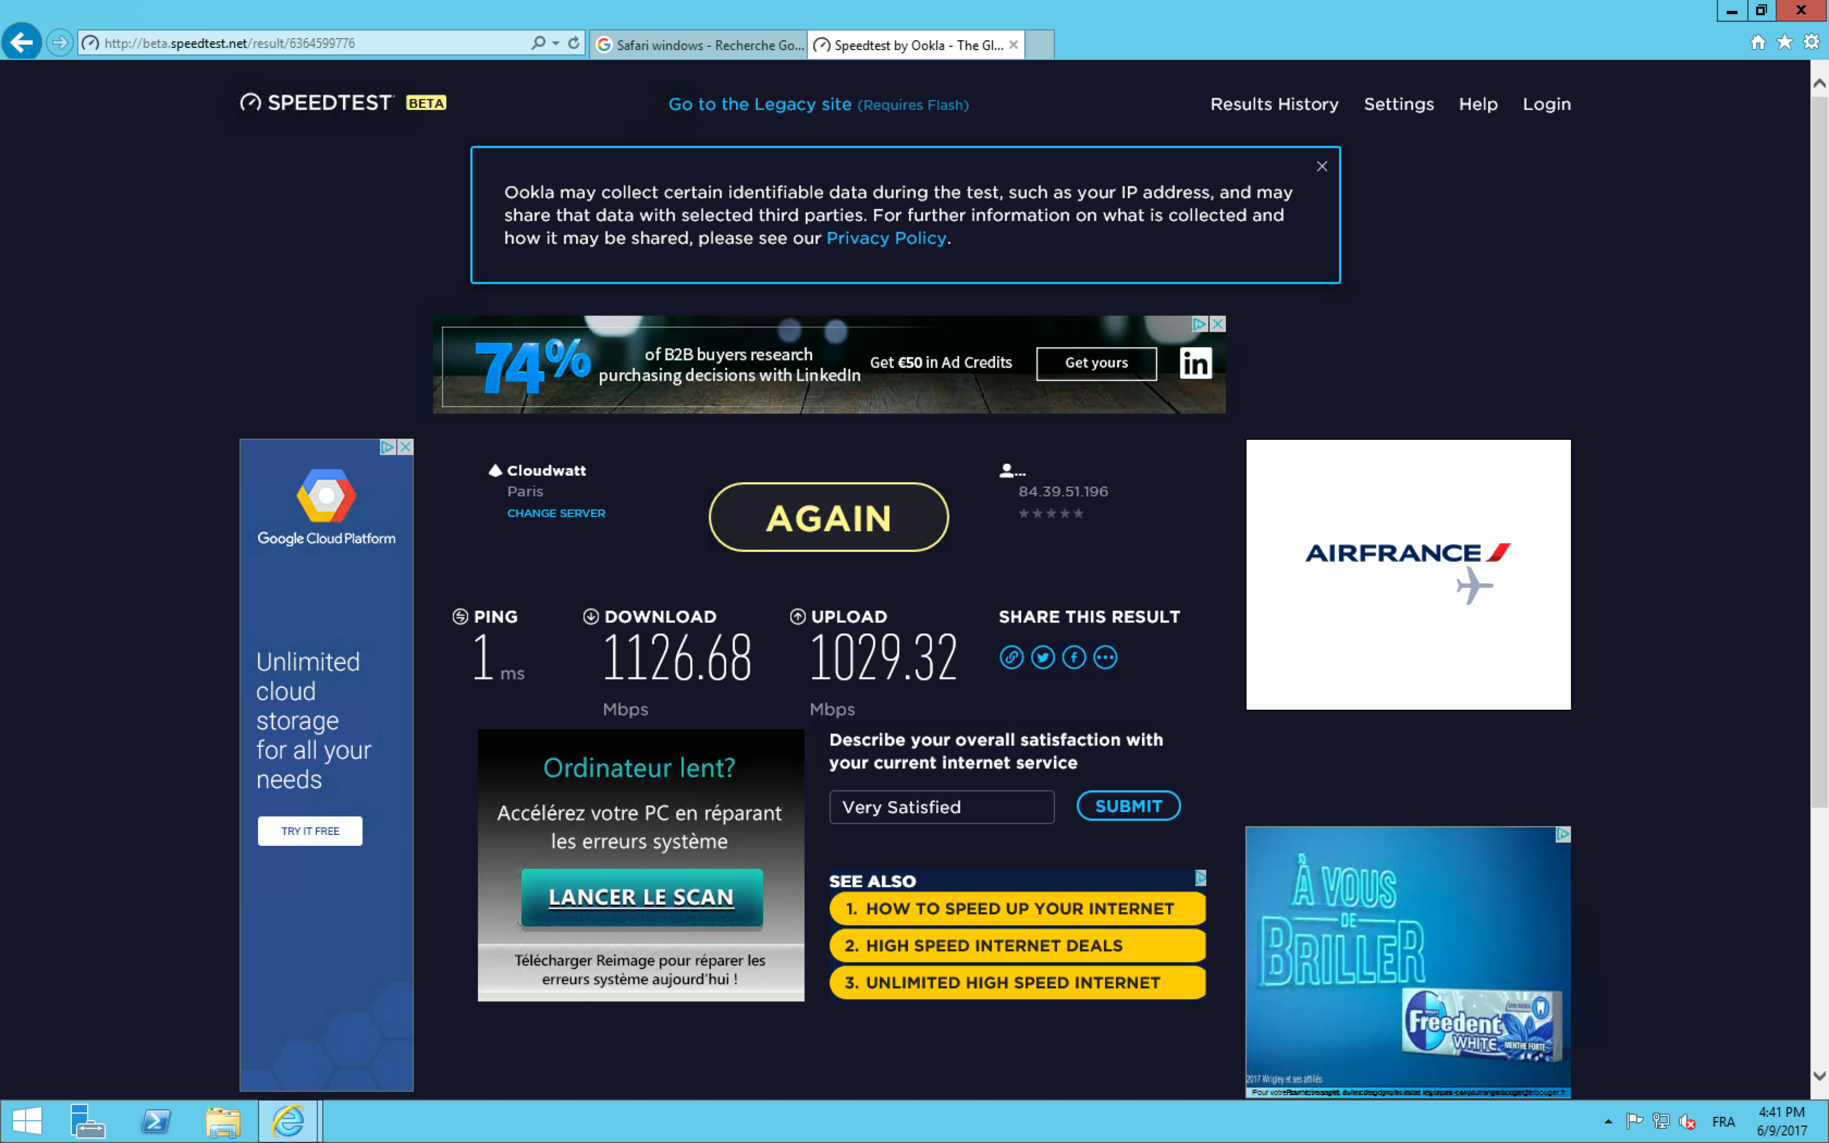
Task: Open Results History menu item
Action: [x=1274, y=105]
